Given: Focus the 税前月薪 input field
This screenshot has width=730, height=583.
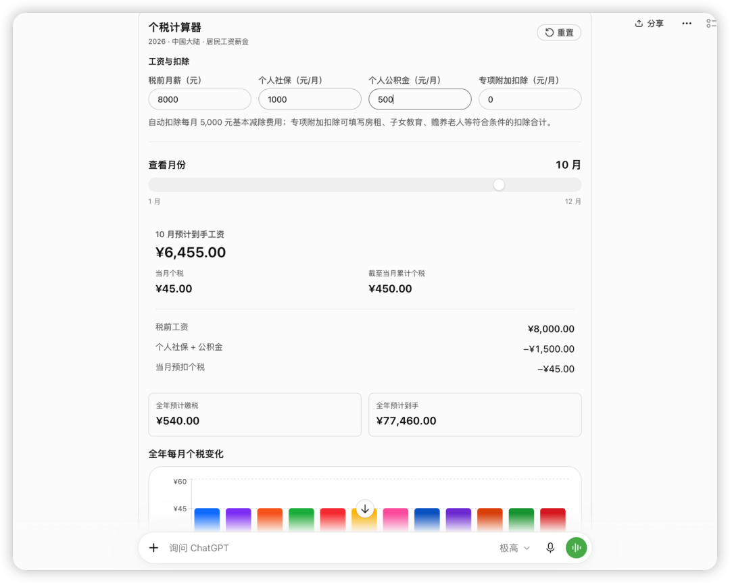Looking at the screenshot, I should point(199,99).
